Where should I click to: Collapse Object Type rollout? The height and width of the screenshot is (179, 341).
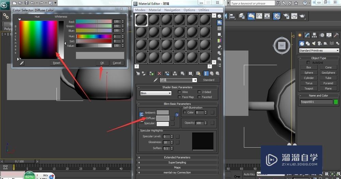(x=318, y=58)
